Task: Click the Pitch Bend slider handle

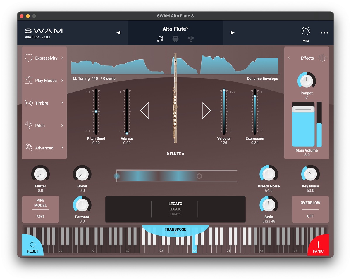Action: click(x=96, y=112)
